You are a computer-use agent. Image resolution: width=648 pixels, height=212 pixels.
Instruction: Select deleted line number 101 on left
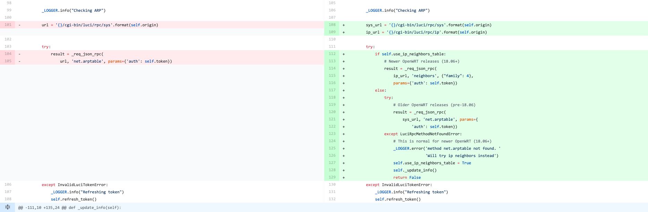point(8,25)
